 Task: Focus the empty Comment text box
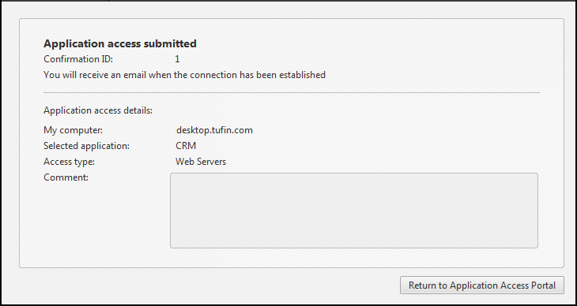[x=354, y=211]
